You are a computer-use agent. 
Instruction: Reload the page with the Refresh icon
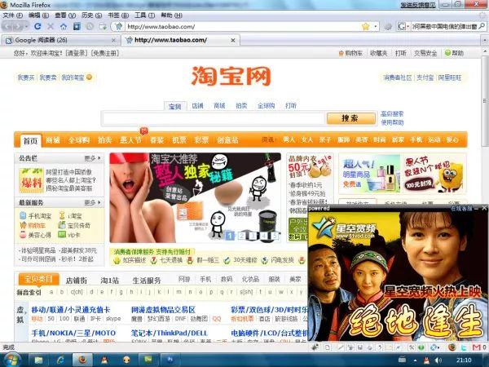pyautogui.click(x=37, y=27)
